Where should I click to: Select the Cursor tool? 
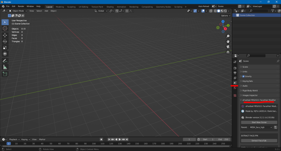(x=5, y=28)
